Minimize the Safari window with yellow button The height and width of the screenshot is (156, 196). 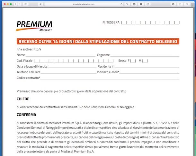tap(8, 4)
